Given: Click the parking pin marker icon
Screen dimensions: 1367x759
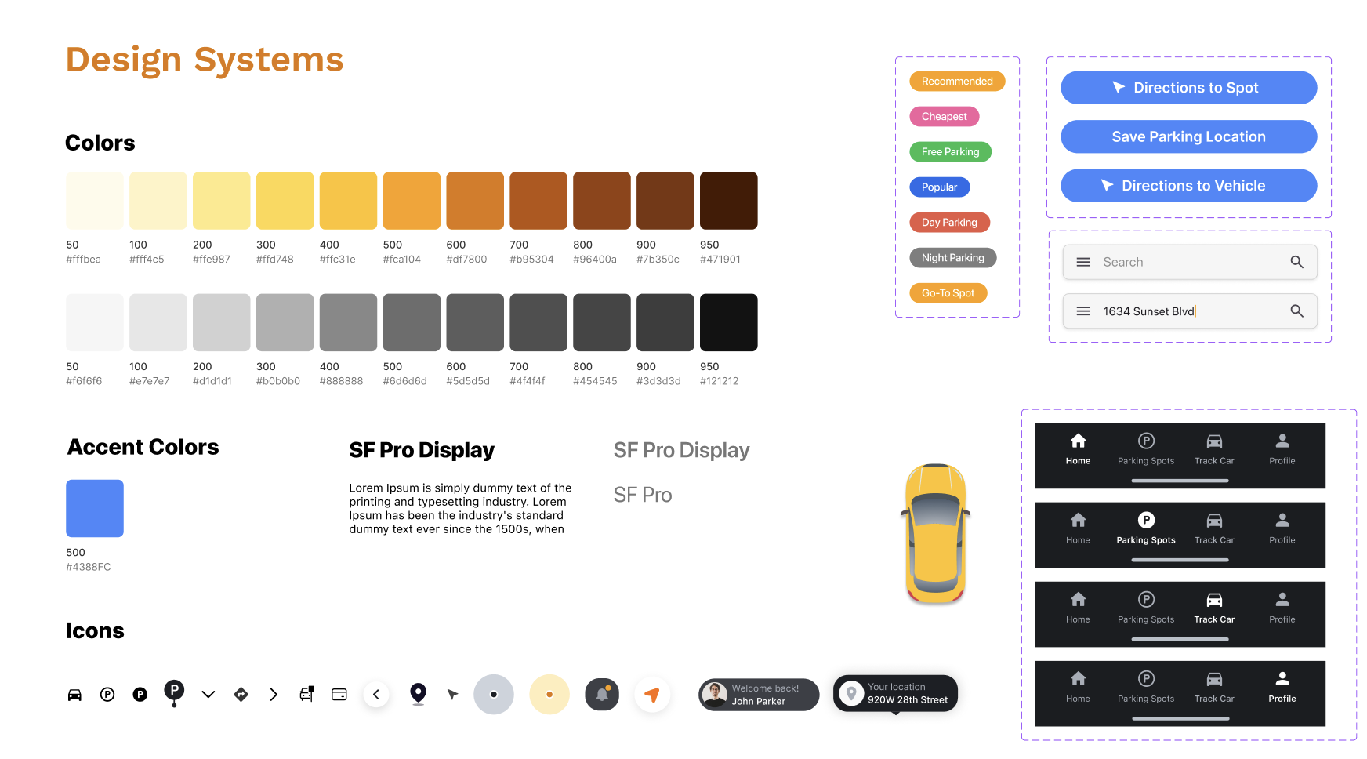Looking at the screenshot, I should coord(174,692).
